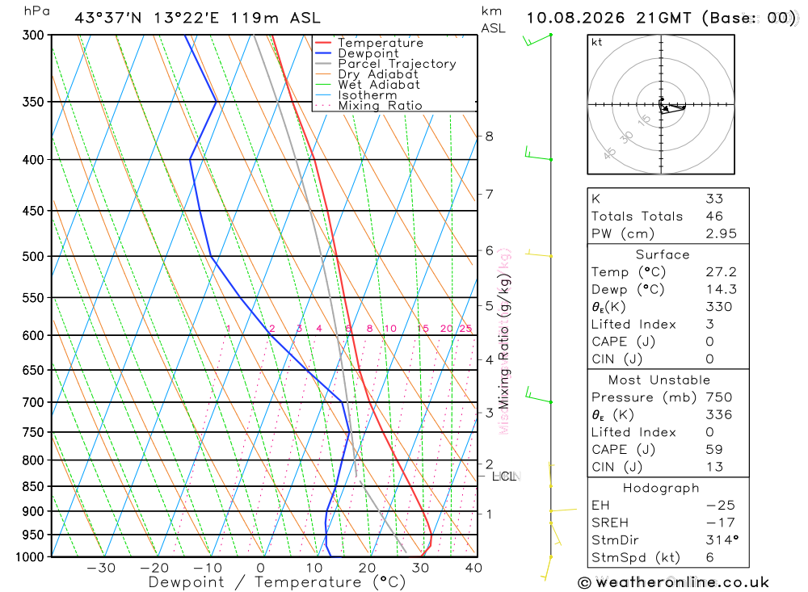This screenshot has width=808, height=592.
Task: Click the green wind barb at 700 hPa
Action: pyautogui.click(x=538, y=396)
